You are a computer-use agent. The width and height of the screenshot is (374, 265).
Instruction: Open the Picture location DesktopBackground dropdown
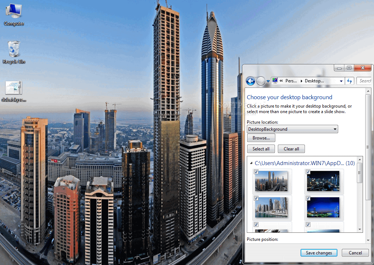pos(292,129)
